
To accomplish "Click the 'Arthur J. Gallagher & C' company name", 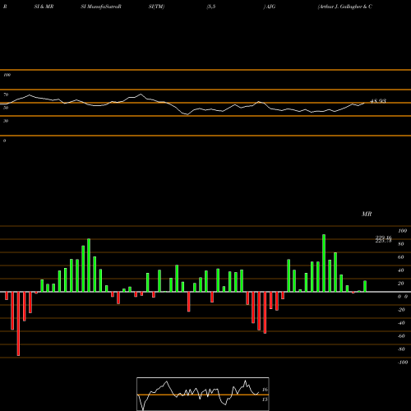I will [344, 7].
